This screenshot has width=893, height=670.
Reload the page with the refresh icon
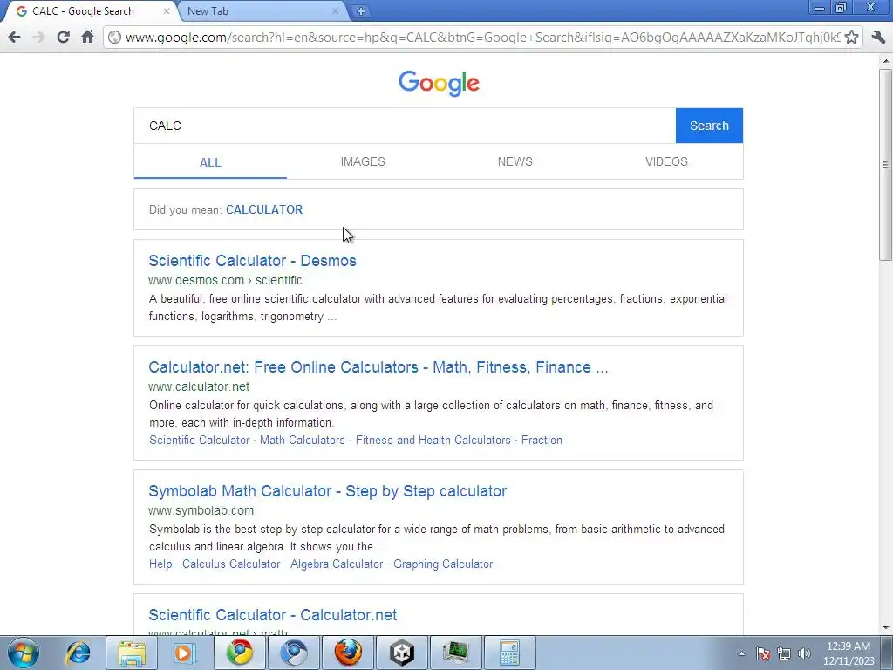click(63, 37)
